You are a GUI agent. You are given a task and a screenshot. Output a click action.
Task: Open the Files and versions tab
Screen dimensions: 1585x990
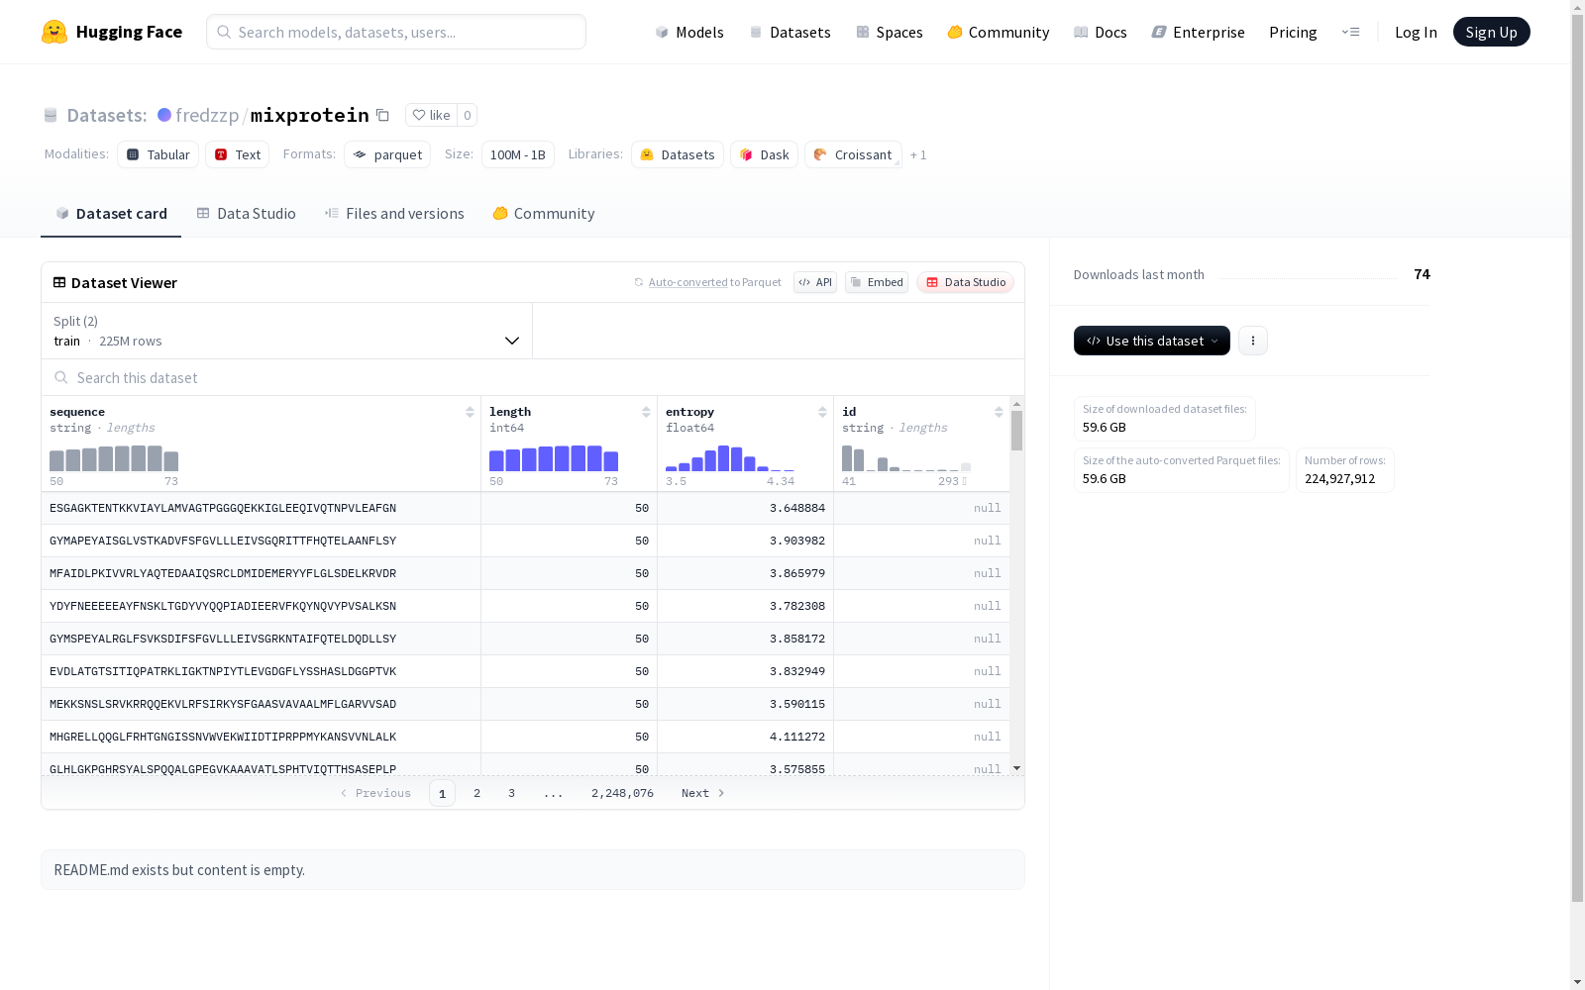pos(394,214)
